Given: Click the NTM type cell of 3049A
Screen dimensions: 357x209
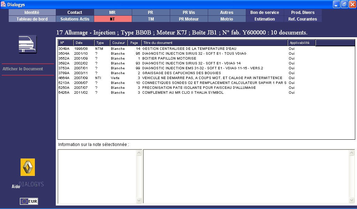Looking at the screenshot, I should click(x=99, y=49).
